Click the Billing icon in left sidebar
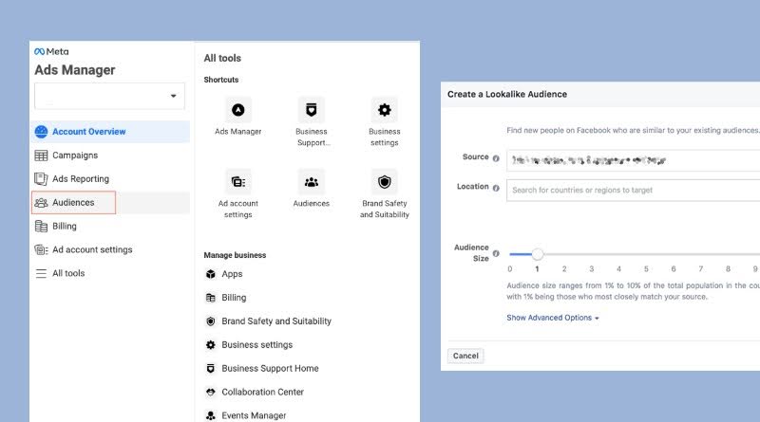Screen dimensions: 760x422 click(x=41, y=226)
